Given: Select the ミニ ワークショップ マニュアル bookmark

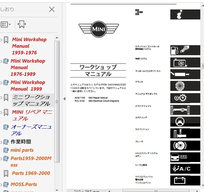Looking at the screenshot, I should (x=33, y=100).
